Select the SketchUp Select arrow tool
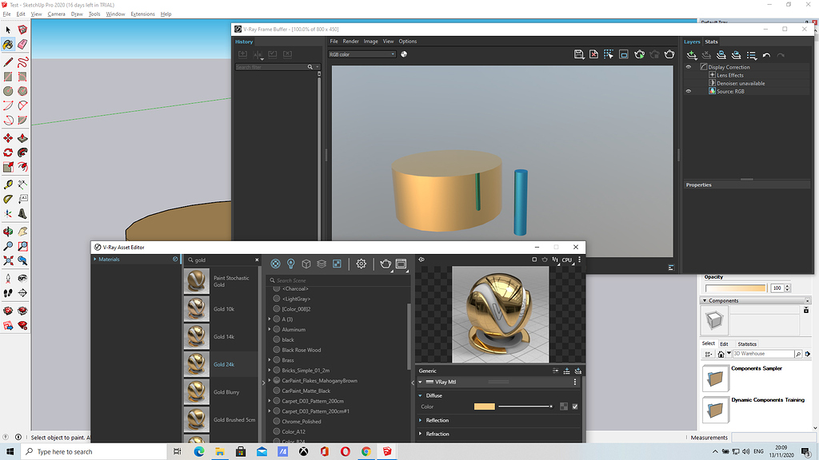Screen dimensions: 819x460 click(8, 30)
